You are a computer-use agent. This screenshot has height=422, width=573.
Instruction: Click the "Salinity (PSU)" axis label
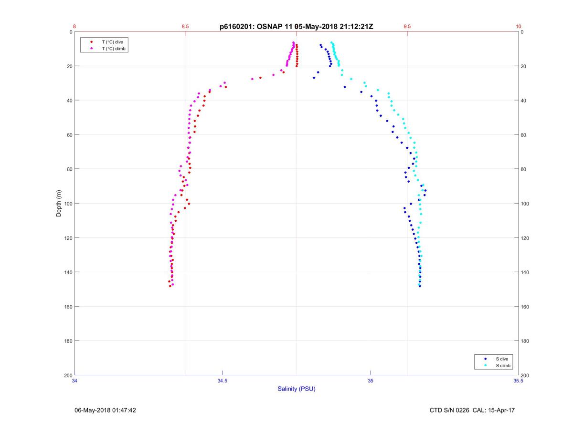point(297,389)
